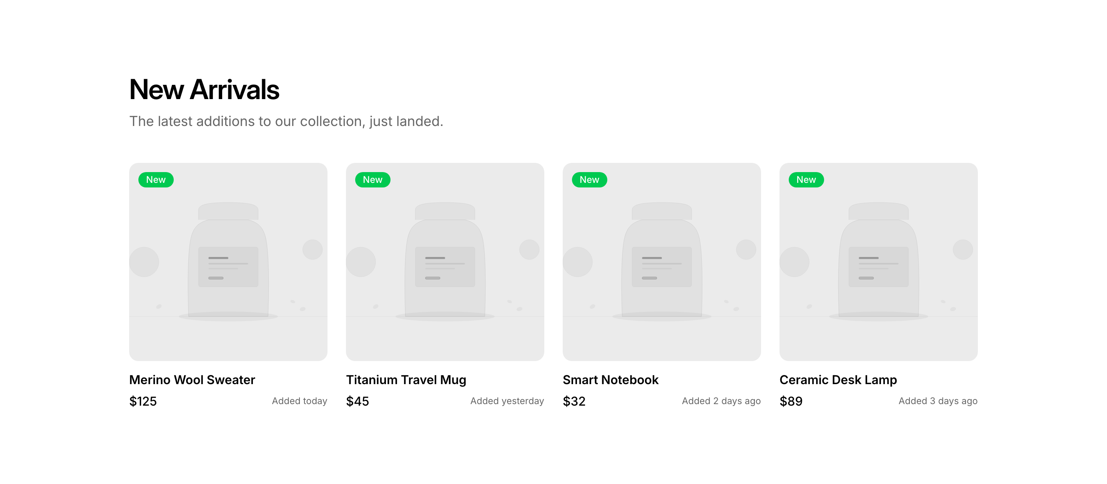The width and height of the screenshot is (1107, 484).
Task: Click the Merino Wool Sweater title link
Action: click(192, 380)
